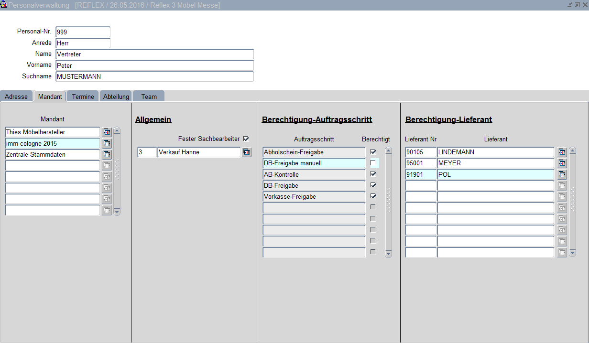589x343 pixels.
Task: Enable permission for DB-Freigabe manuell
Action: click(x=373, y=163)
